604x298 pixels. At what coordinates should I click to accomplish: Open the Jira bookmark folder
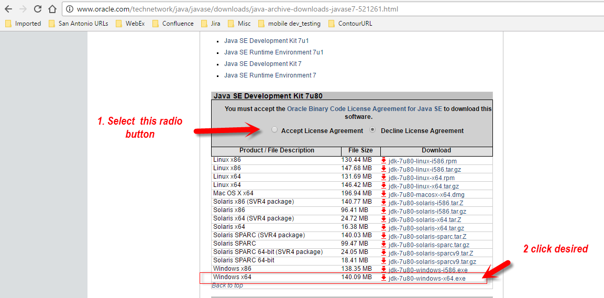click(211, 24)
